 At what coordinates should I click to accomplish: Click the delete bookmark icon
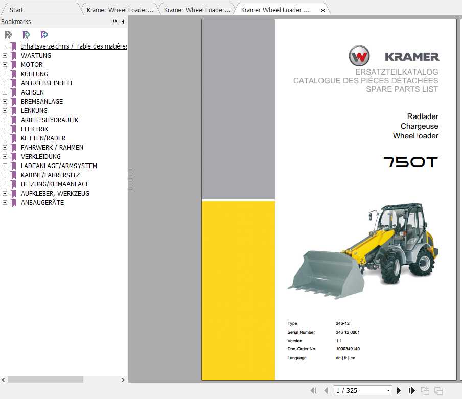pyautogui.click(x=9, y=35)
